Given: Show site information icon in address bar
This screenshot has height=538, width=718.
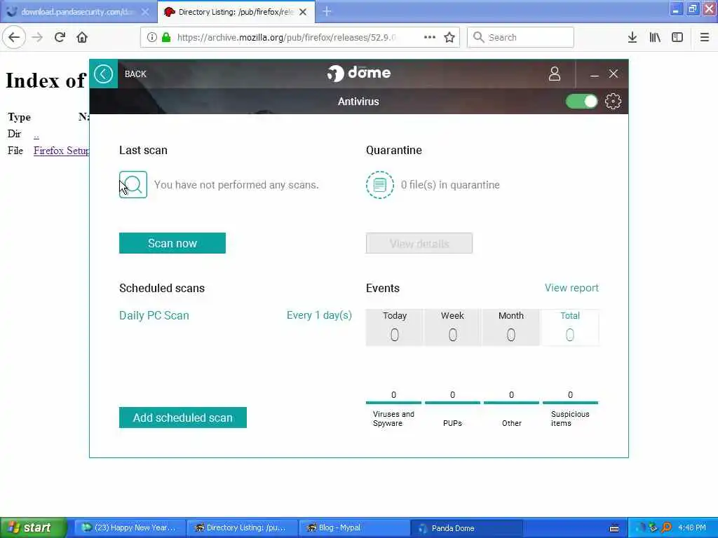Looking at the screenshot, I should [151, 38].
